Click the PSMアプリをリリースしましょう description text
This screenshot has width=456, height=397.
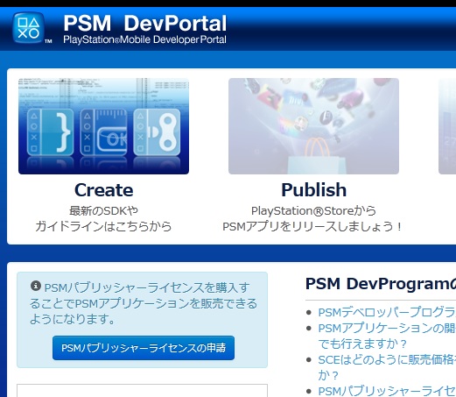[x=312, y=226]
